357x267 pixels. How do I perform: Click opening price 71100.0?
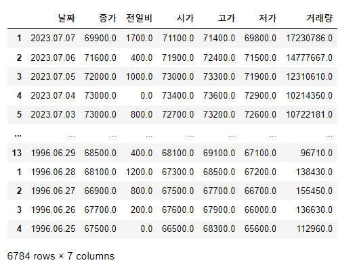177,38
